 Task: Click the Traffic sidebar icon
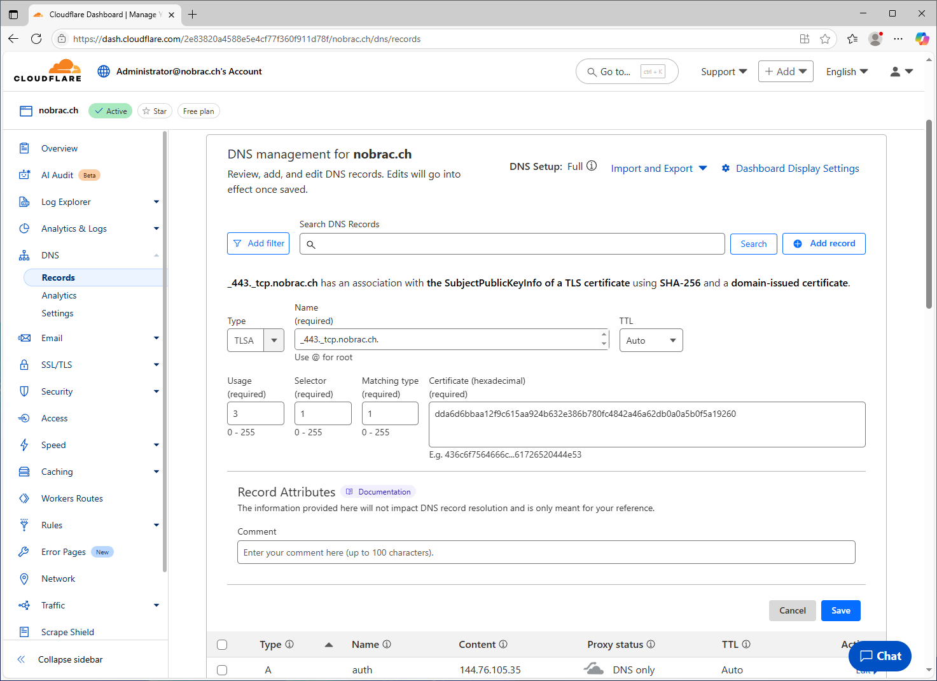coord(24,605)
